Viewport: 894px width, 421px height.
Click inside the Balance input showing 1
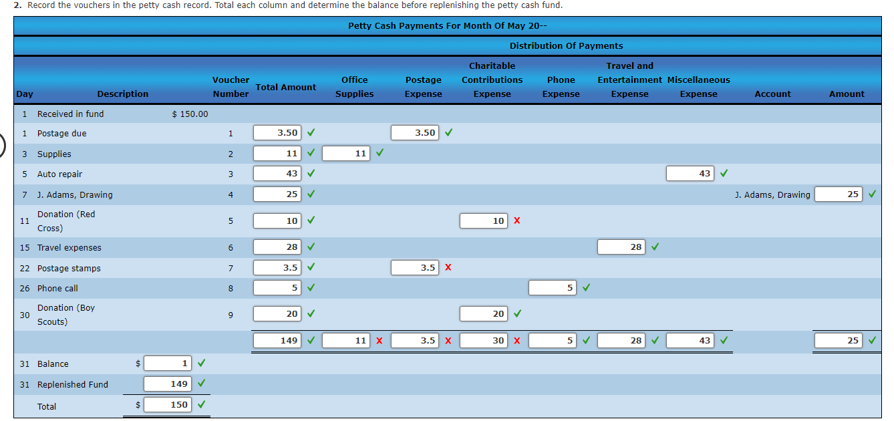(x=166, y=364)
